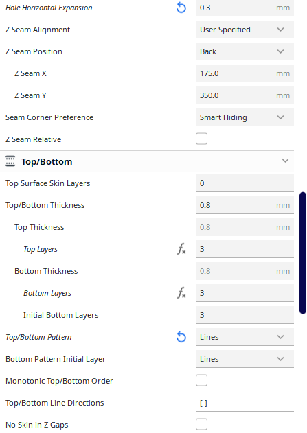The image size is (307, 433).
Task: Check No Skin in Z Gaps
Action: tap(201, 425)
